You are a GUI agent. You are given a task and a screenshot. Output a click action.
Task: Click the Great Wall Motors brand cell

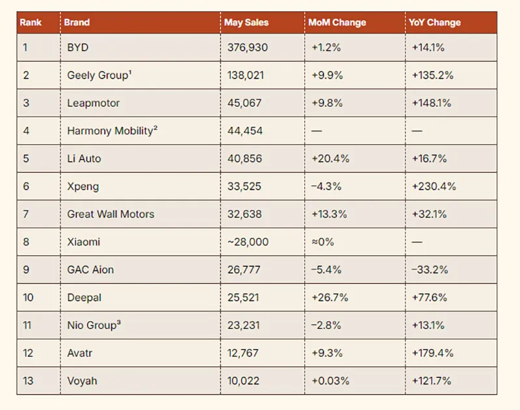pyautogui.click(x=110, y=214)
